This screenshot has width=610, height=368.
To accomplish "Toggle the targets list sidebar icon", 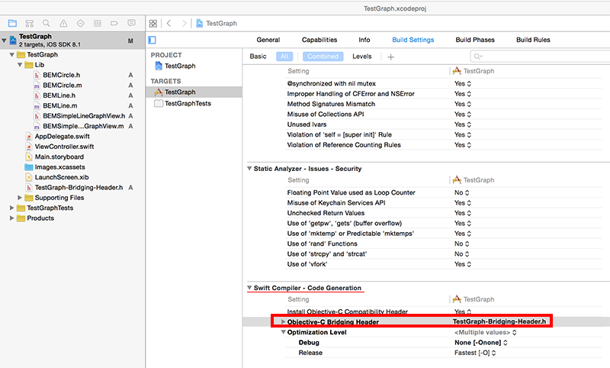I will (152, 40).
